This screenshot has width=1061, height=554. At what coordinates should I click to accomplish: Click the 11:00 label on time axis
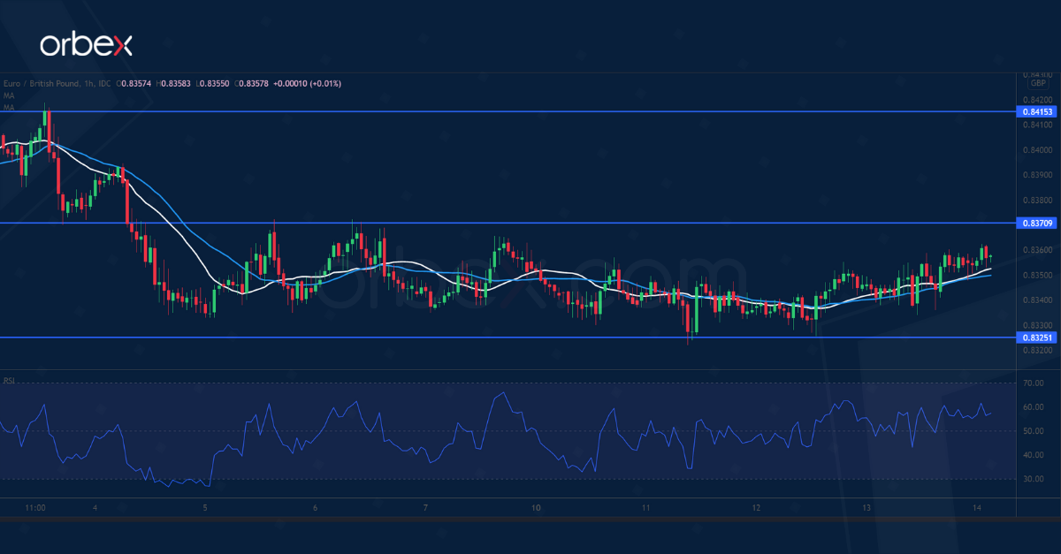point(35,508)
